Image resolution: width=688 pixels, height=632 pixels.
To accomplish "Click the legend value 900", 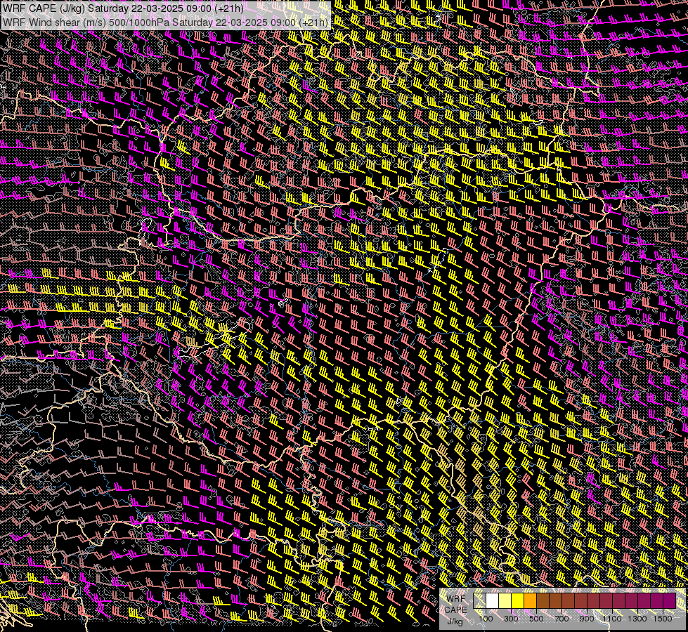I will click(587, 619).
